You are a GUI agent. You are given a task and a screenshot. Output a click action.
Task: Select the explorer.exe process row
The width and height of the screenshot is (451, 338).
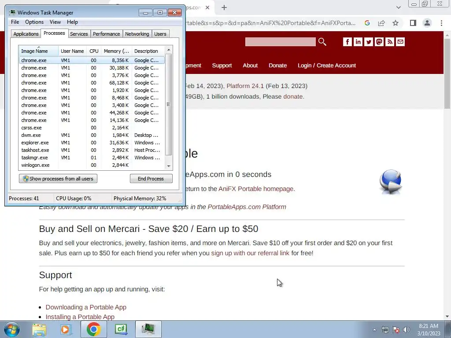click(92, 143)
